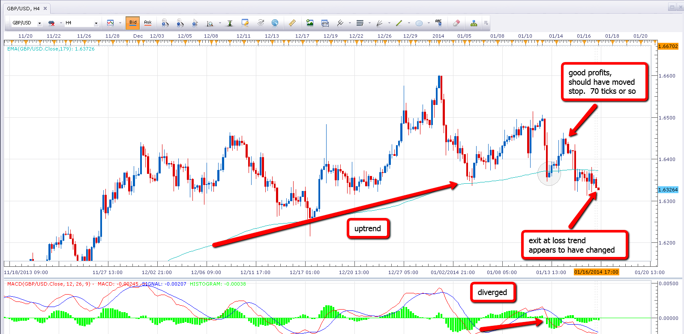
Task: Click the zoom in magnifier icon
Action: pos(165,23)
